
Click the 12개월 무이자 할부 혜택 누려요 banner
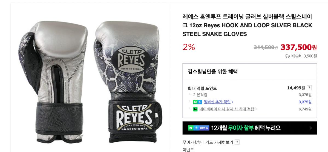(249, 128)
